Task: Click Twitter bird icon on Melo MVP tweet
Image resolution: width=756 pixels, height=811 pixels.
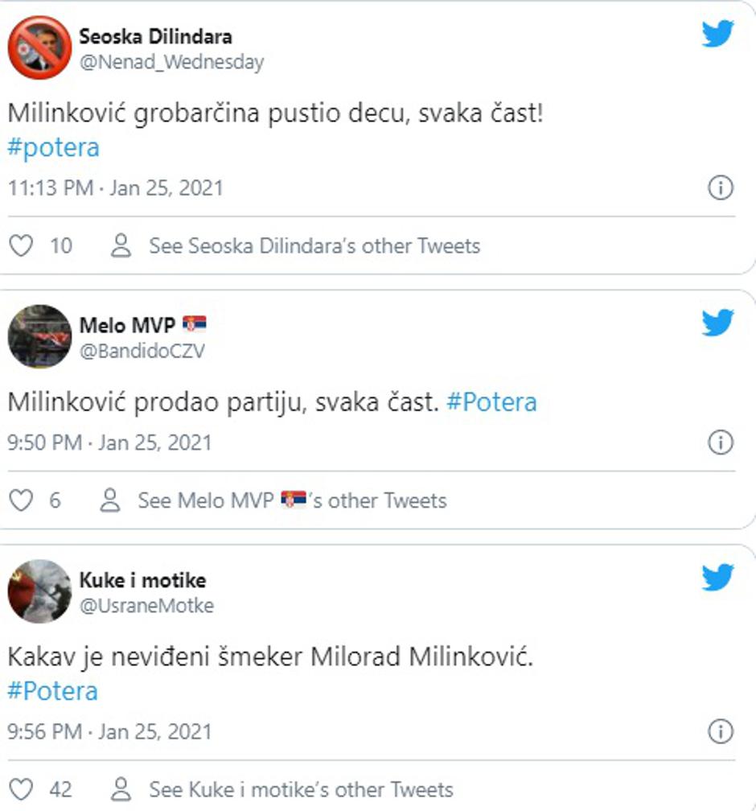Action: (717, 323)
